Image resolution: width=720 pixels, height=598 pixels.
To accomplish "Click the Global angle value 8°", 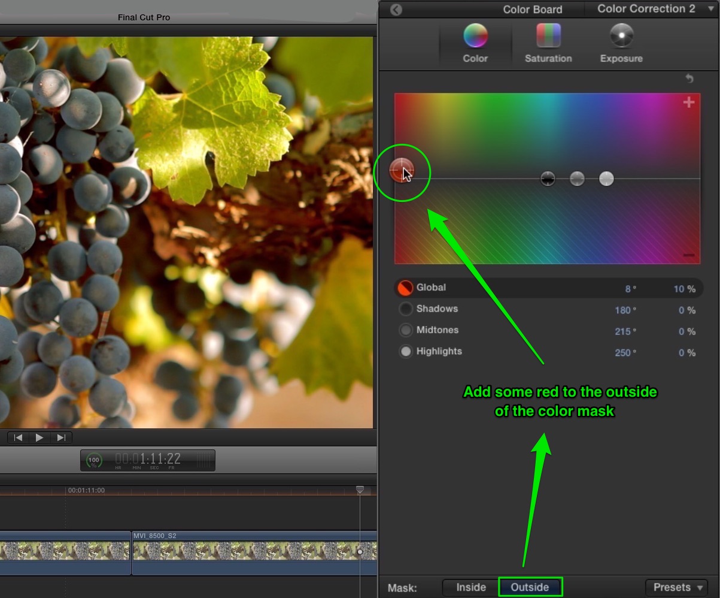I will (630, 289).
